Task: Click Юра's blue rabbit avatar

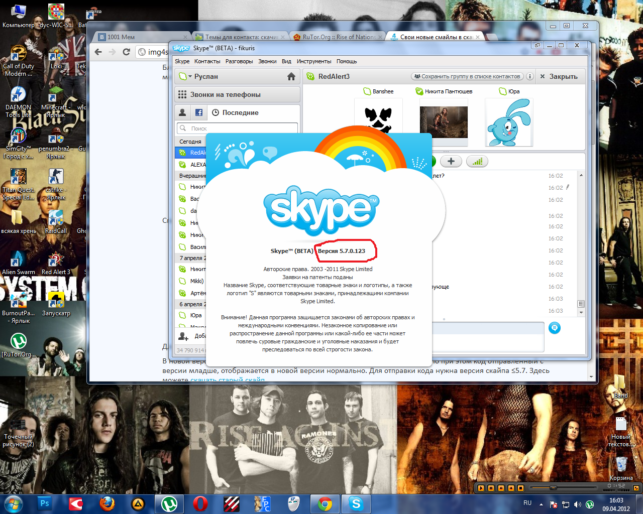Action: [509, 122]
